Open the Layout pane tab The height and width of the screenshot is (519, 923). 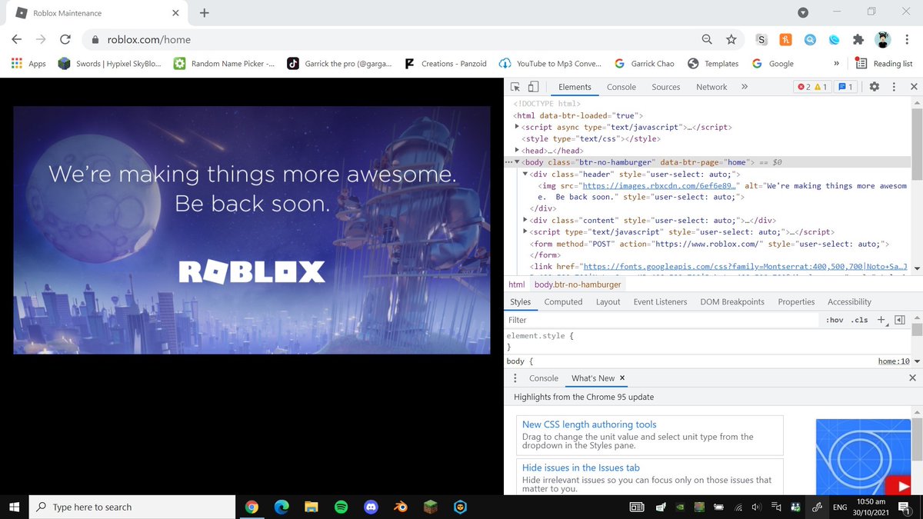point(608,301)
